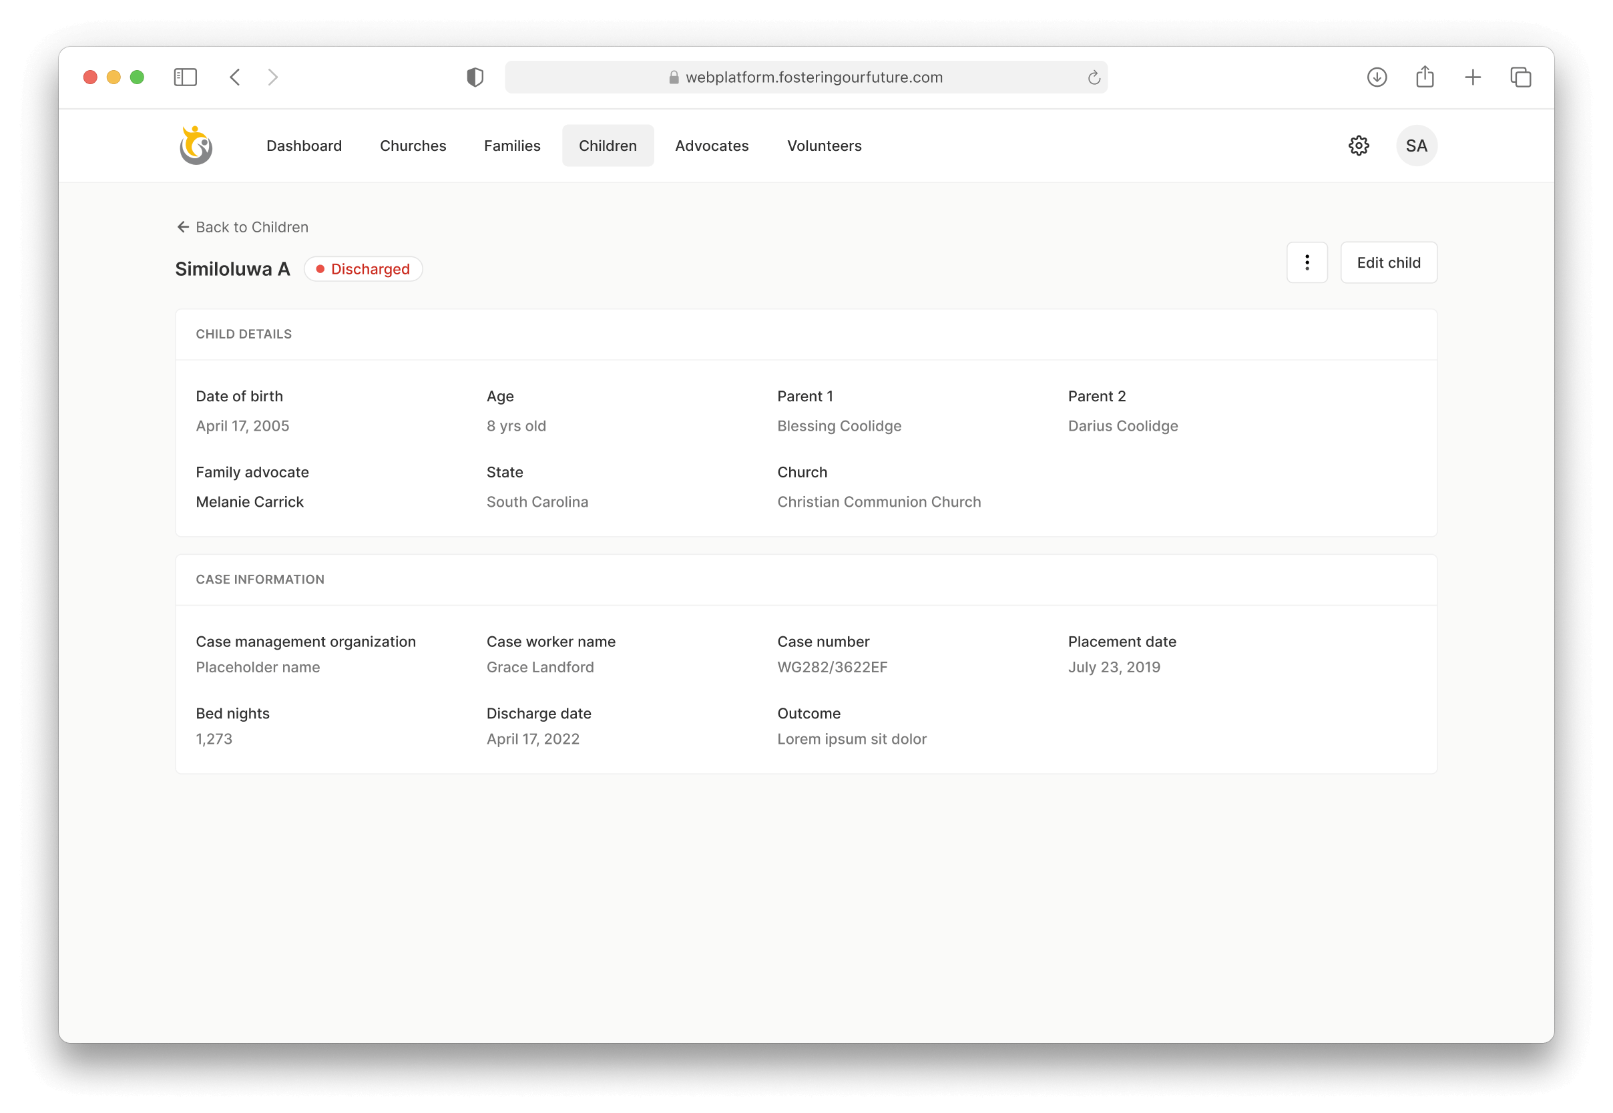This screenshot has width=1613, height=1113.
Task: Toggle the browser sidebar panel icon
Action: point(185,77)
